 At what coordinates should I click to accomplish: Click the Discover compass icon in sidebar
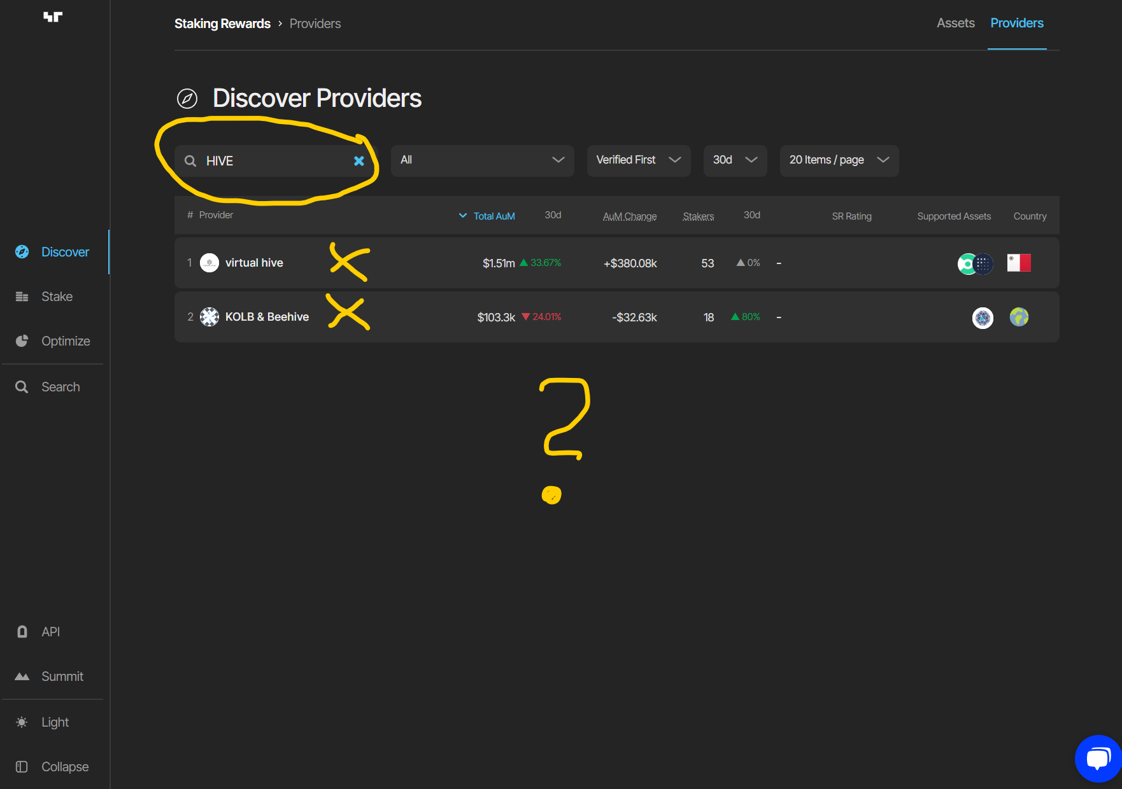coord(22,252)
